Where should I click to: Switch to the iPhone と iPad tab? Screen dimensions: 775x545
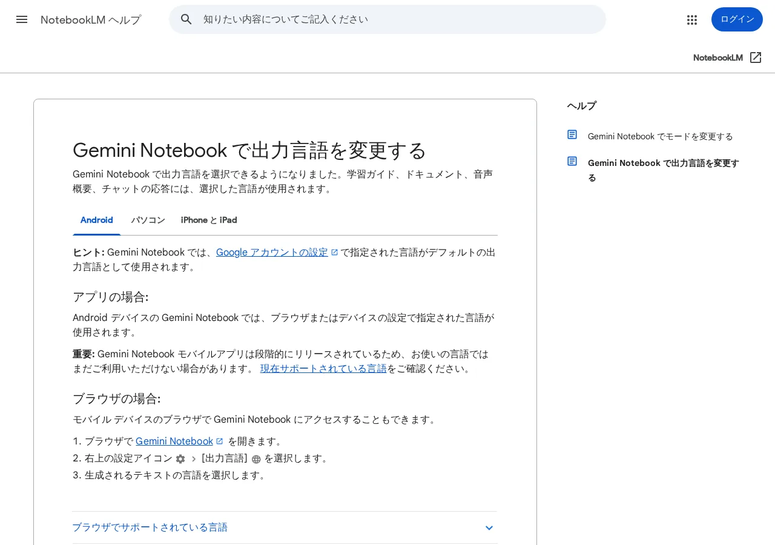tap(209, 220)
